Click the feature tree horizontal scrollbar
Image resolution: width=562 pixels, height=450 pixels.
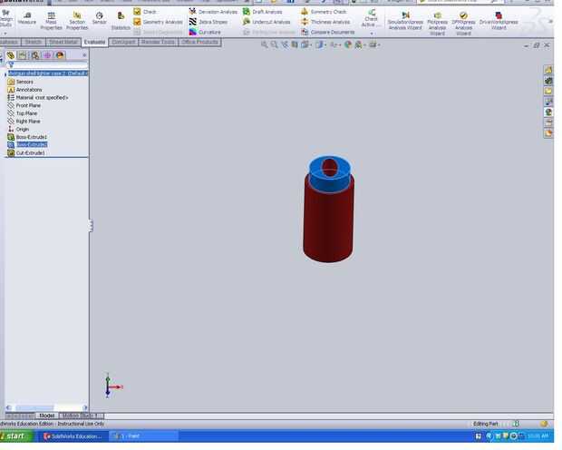coord(47,407)
